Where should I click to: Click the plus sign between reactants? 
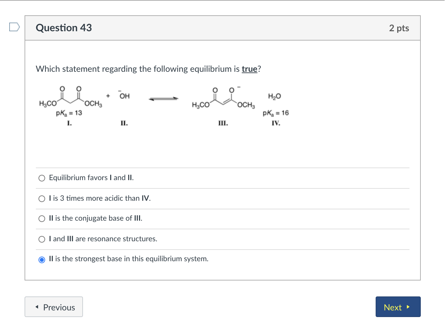tap(108, 96)
